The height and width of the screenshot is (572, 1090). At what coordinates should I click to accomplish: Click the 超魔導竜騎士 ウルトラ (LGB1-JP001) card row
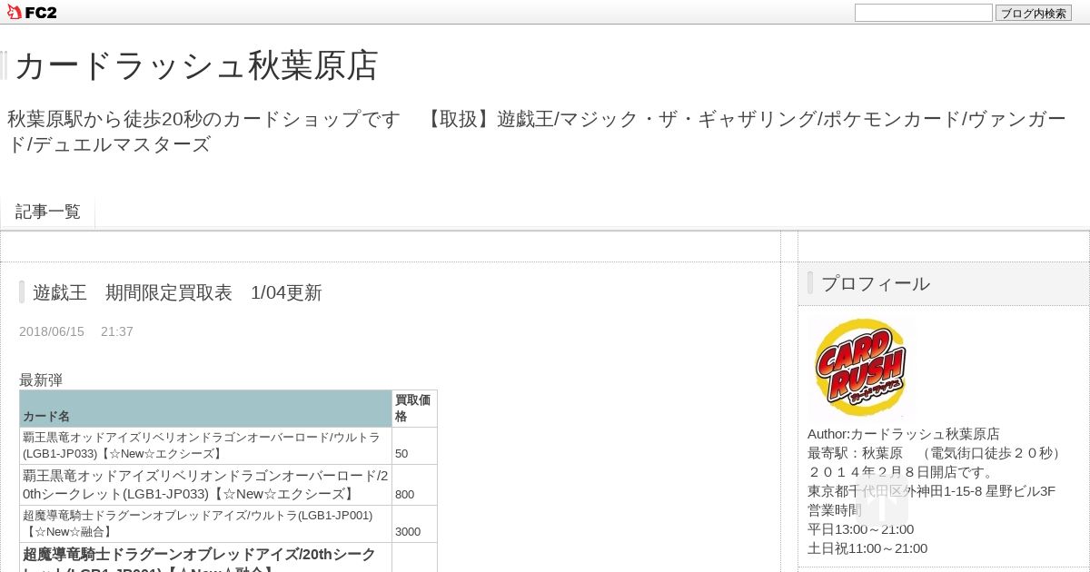[x=205, y=524]
